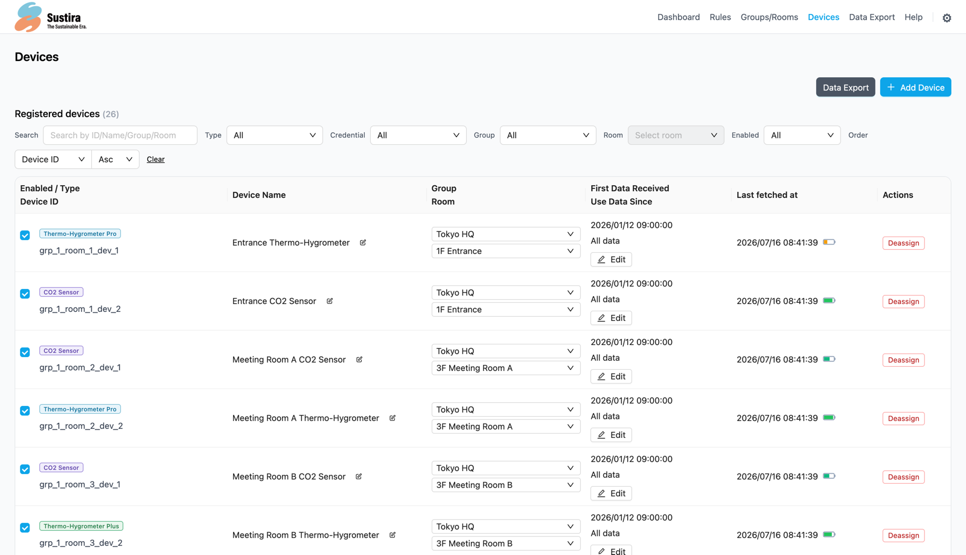Open the settings gear icon
This screenshot has width=966, height=555.
coord(947,17)
